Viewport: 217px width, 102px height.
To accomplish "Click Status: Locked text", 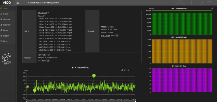I will pyautogui.click(x=107, y=33).
